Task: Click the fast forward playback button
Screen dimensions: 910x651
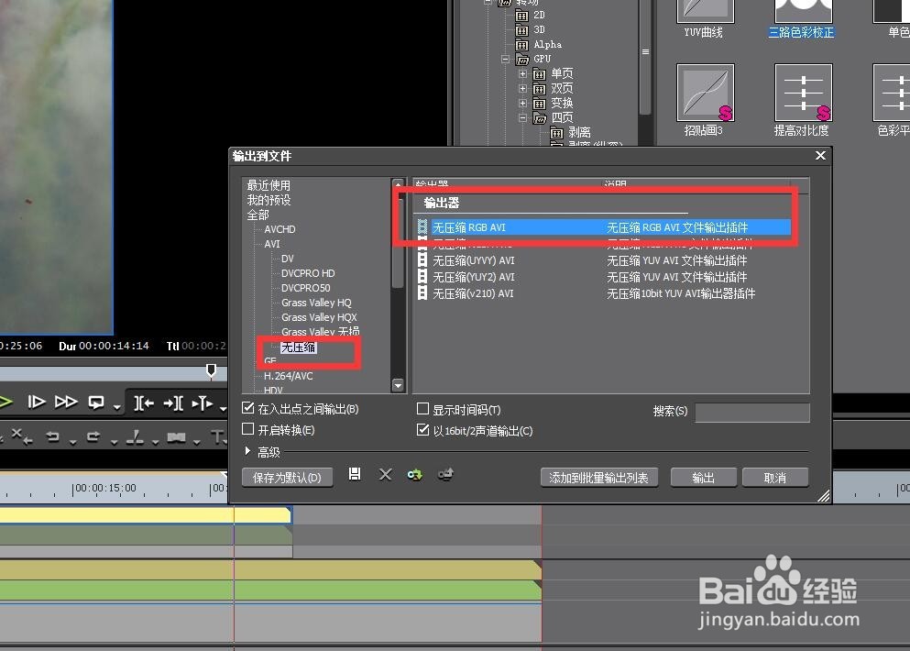Action: click(66, 402)
